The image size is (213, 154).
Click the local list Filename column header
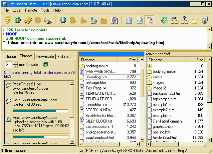click(99, 60)
